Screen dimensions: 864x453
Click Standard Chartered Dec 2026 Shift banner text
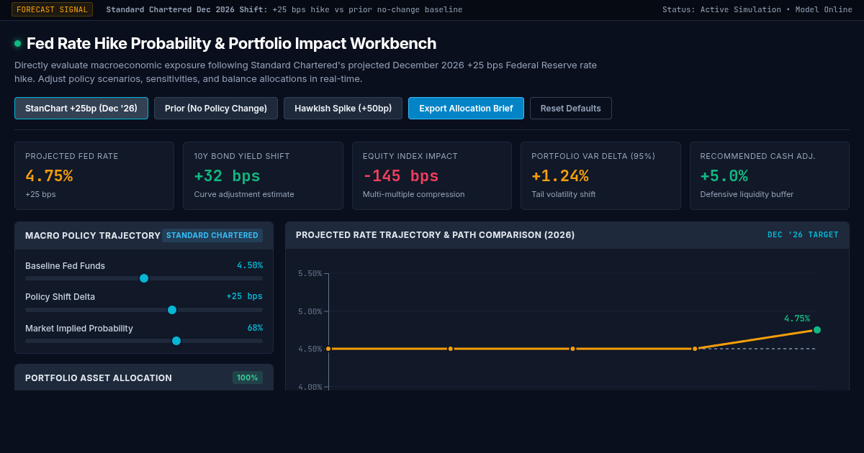pyautogui.click(x=284, y=9)
